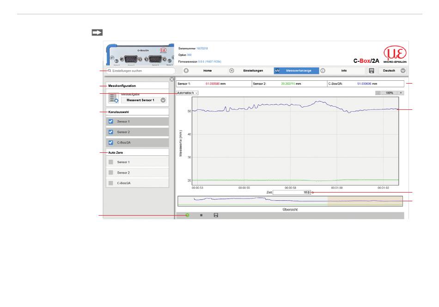439x307 pixels.
Task: Click the Option value 000
Action: click(189, 55)
